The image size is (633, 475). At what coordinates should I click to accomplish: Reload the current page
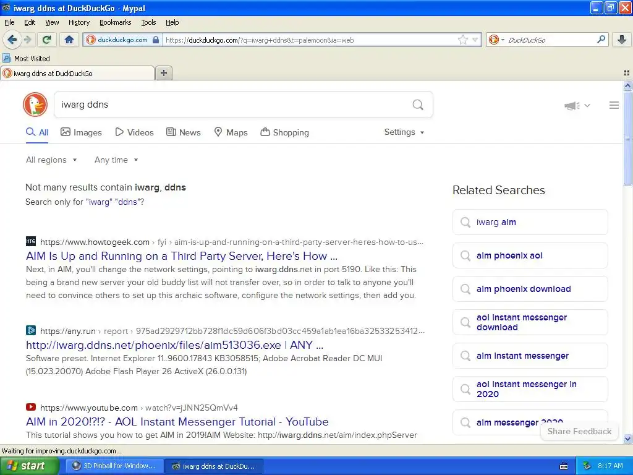coord(47,40)
